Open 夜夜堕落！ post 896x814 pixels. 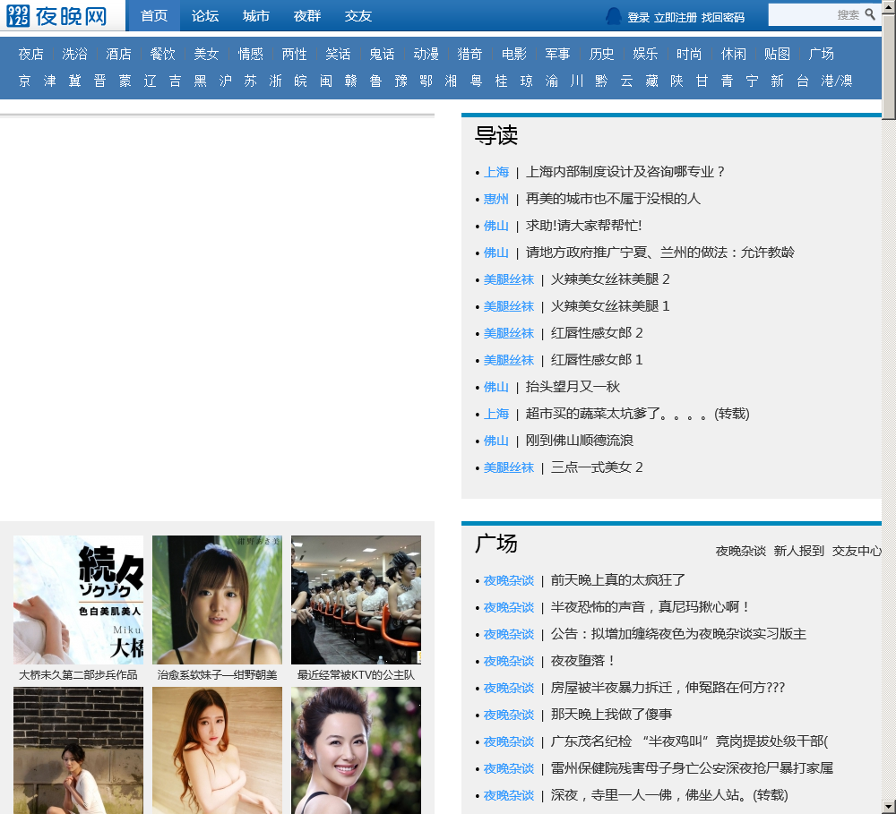tap(583, 661)
